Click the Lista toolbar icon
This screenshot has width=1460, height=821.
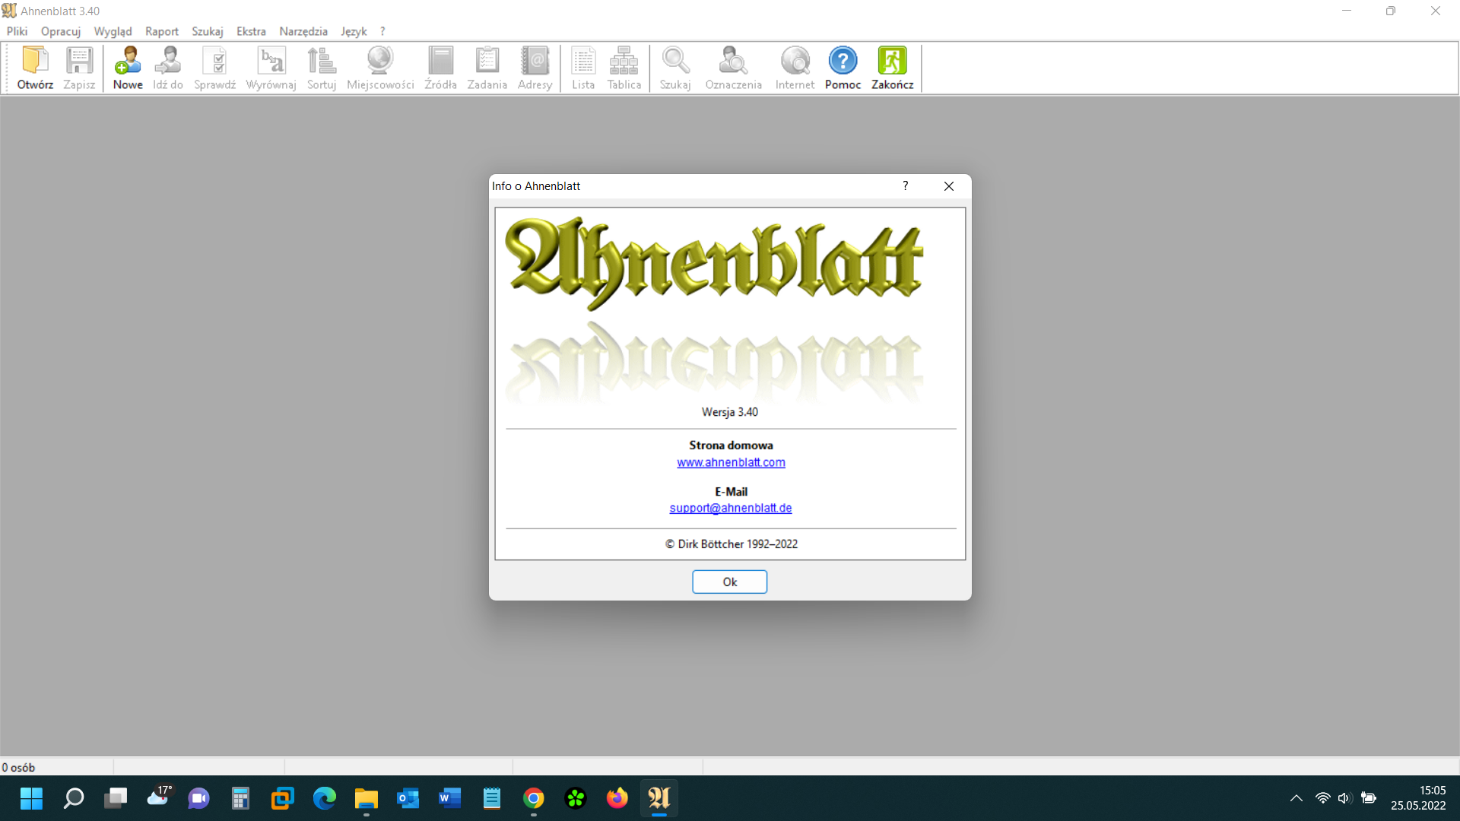click(583, 61)
